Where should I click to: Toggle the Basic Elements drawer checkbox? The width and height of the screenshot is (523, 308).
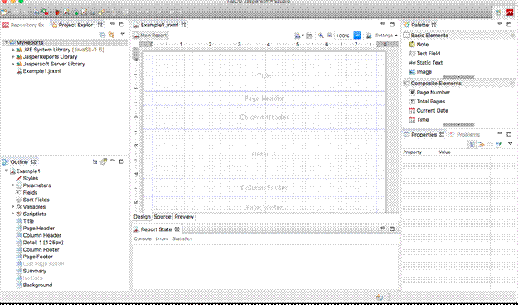407,35
